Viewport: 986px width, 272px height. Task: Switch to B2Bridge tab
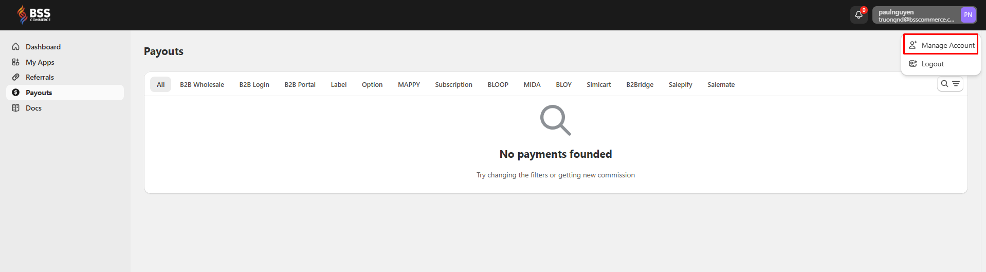tap(640, 84)
